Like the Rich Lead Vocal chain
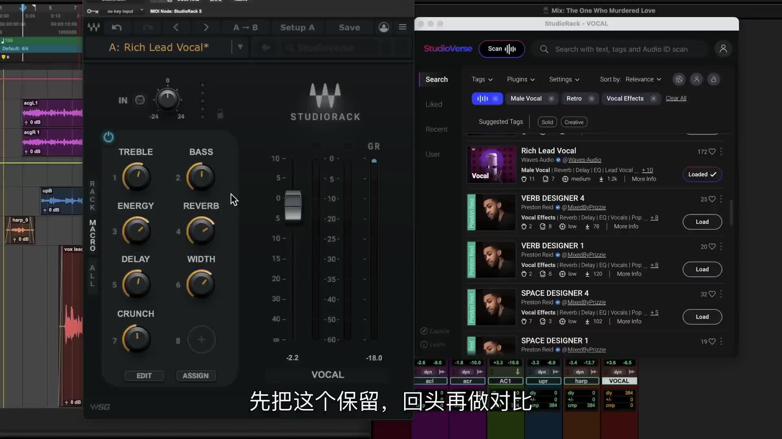Image resolution: width=782 pixels, height=439 pixels. [x=712, y=152]
